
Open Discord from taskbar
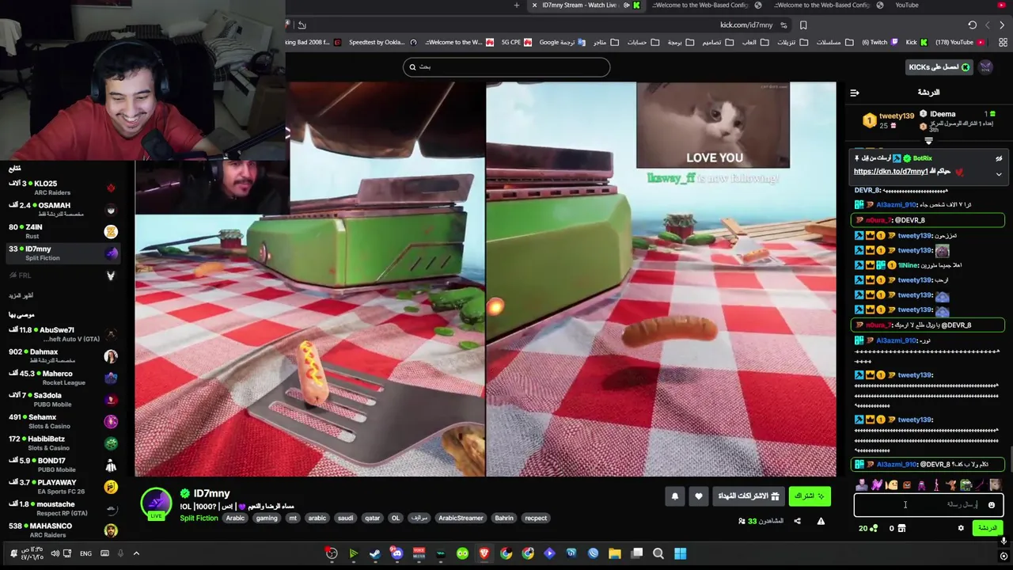[x=396, y=553]
